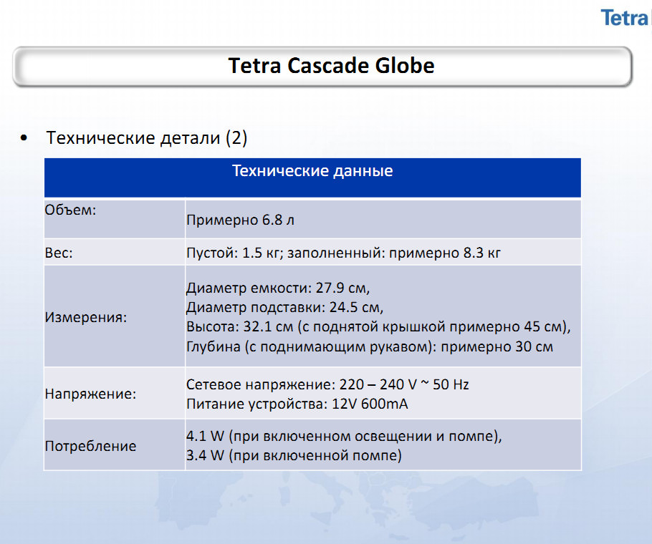This screenshot has width=652, height=544.
Task: Click the Примерно 6.8 л value
Action: (240, 220)
